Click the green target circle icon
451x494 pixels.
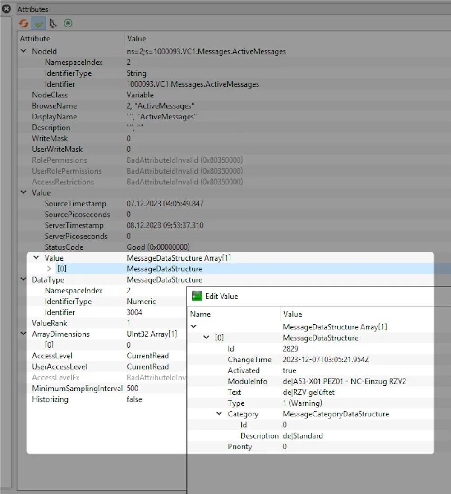[68, 23]
